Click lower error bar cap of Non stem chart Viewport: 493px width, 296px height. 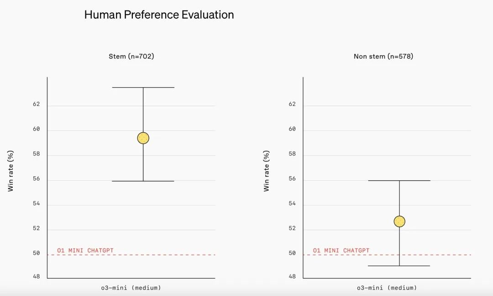[x=399, y=266]
